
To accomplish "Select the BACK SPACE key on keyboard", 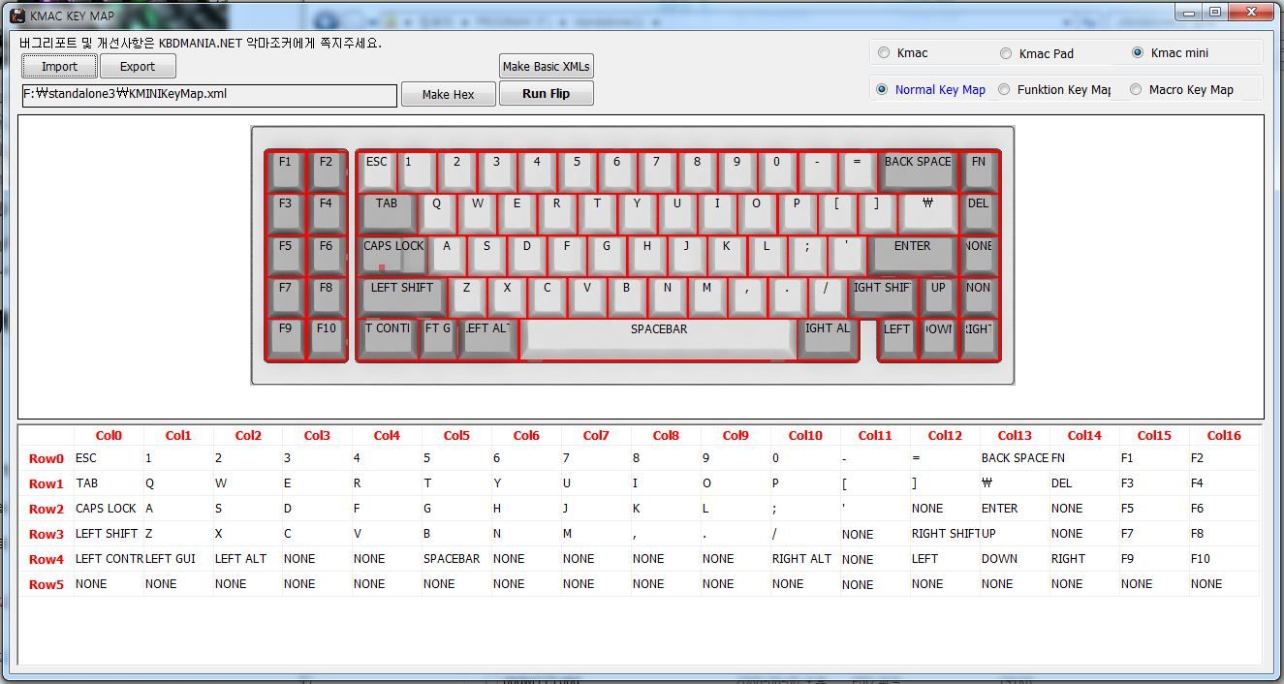I will (x=918, y=171).
